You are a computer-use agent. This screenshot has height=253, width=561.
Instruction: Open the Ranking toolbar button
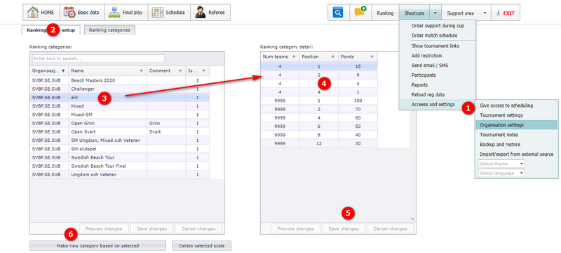click(385, 13)
